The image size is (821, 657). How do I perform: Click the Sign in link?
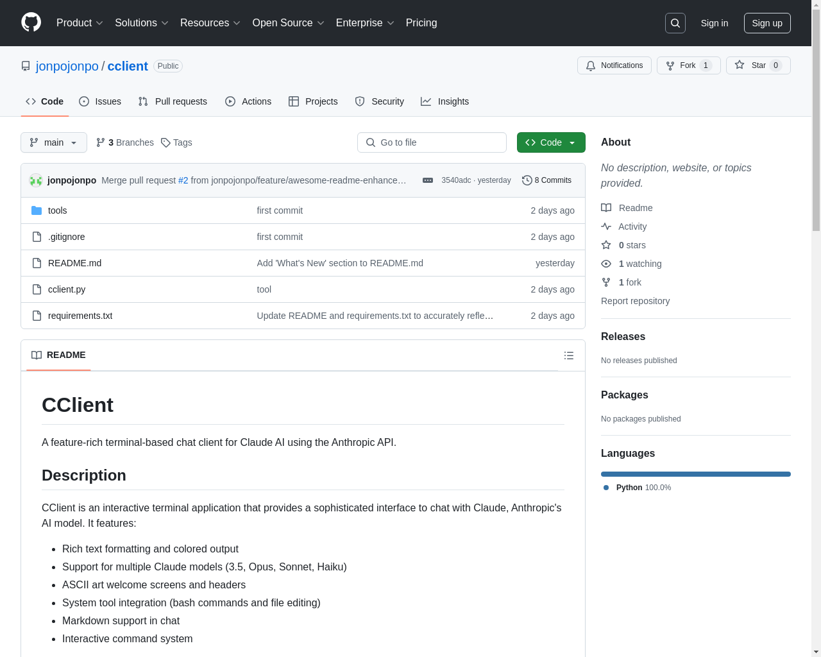[715, 23]
